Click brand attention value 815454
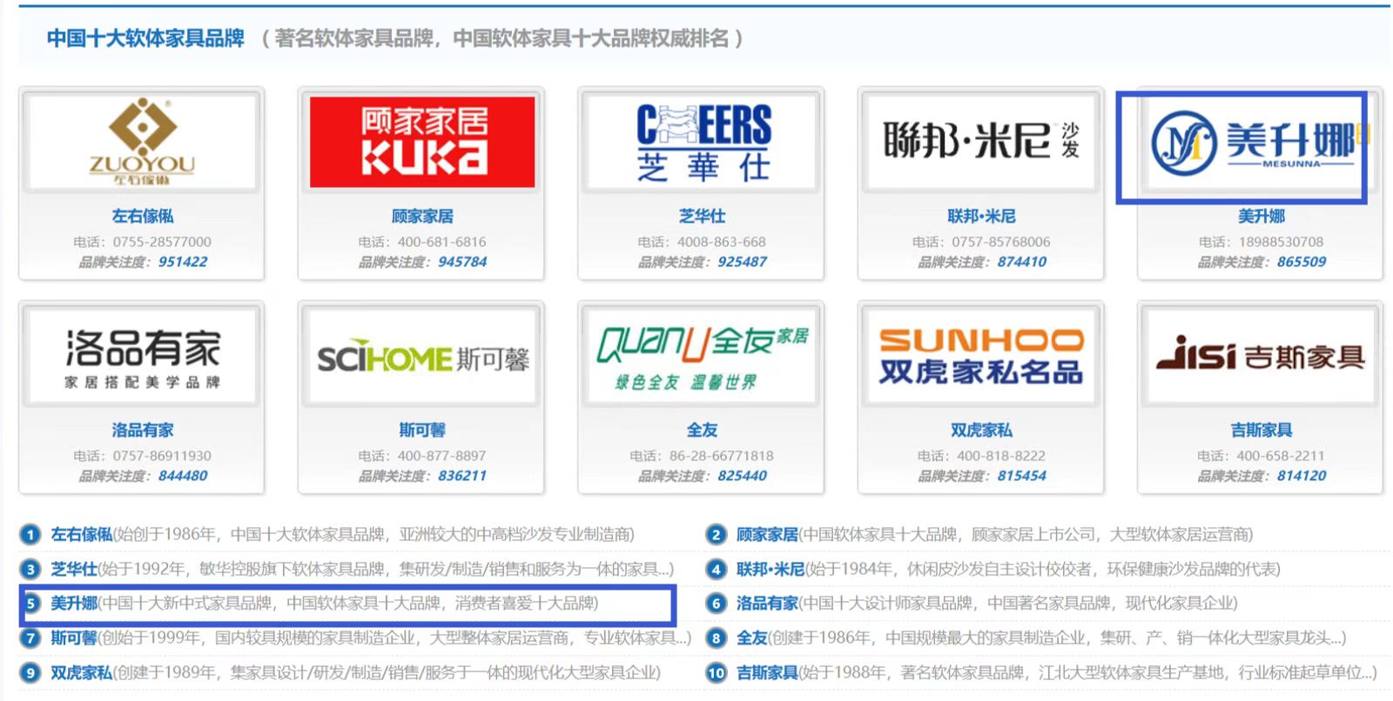The width and height of the screenshot is (1393, 701). 1022,476
